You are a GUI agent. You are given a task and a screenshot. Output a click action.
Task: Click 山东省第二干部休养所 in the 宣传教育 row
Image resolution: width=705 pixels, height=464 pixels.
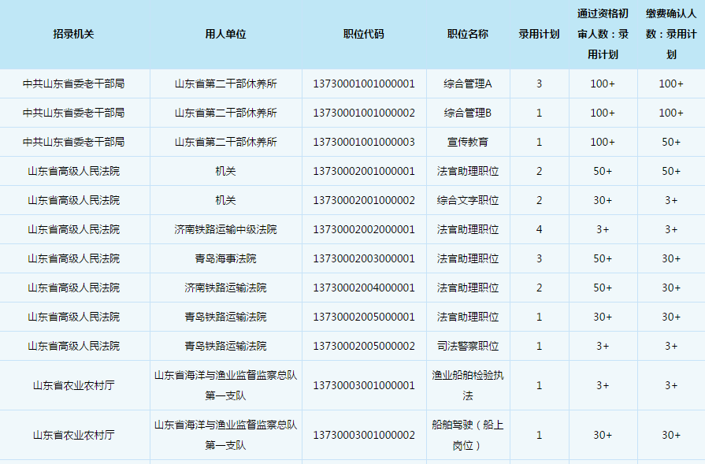226,142
